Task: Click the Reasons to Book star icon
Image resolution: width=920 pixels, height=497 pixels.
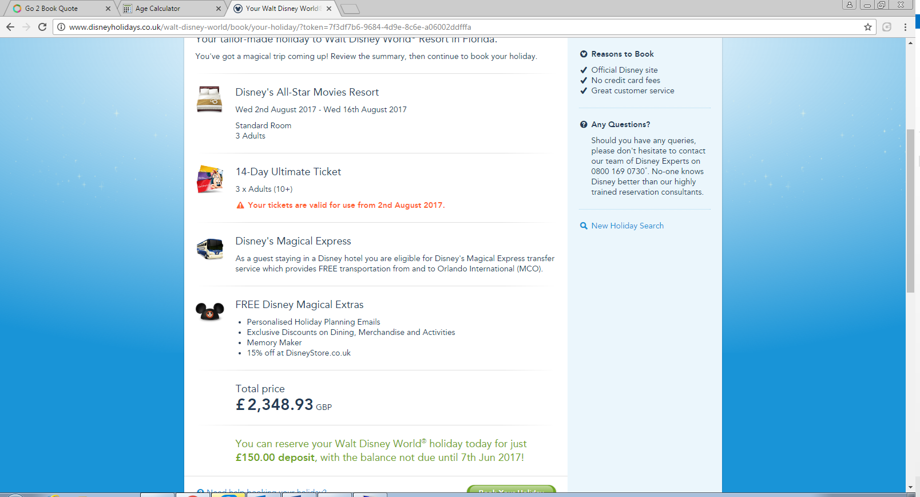Action: (x=584, y=54)
